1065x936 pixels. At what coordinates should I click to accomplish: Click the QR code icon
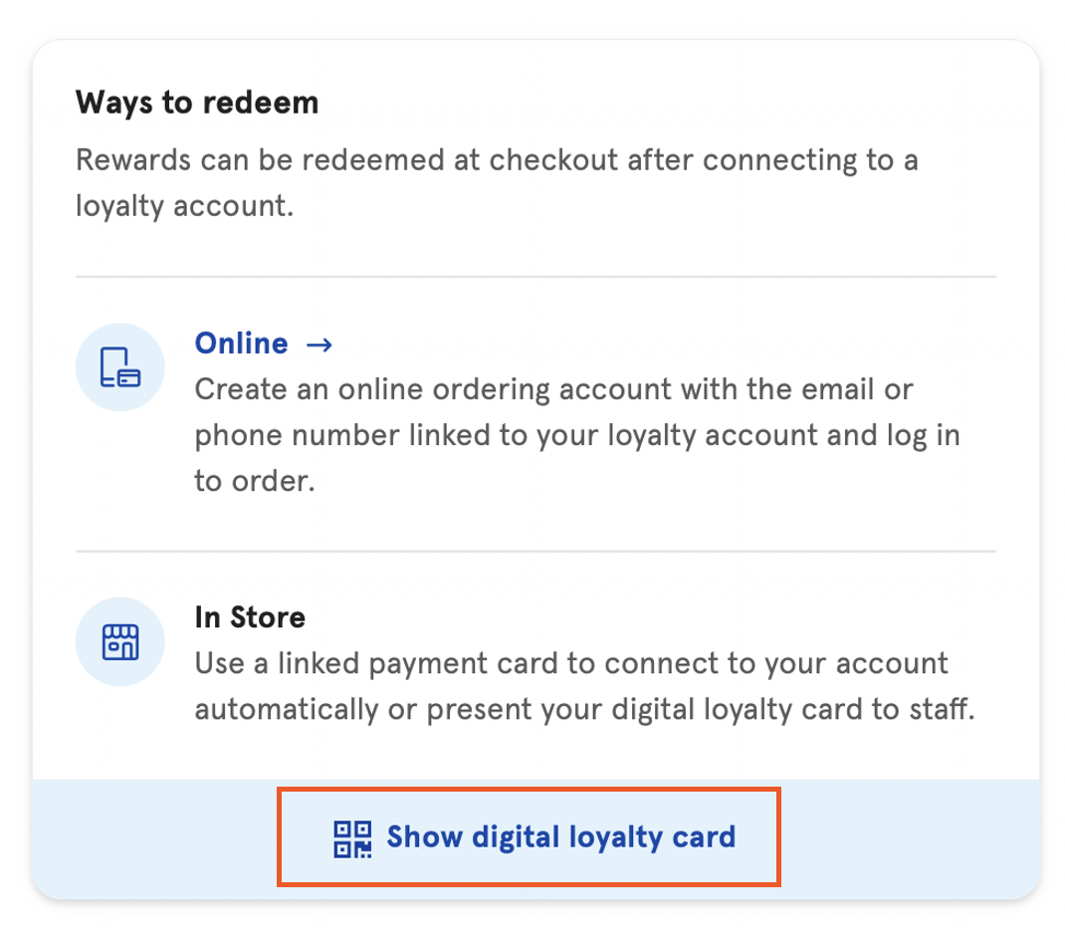[x=352, y=837]
